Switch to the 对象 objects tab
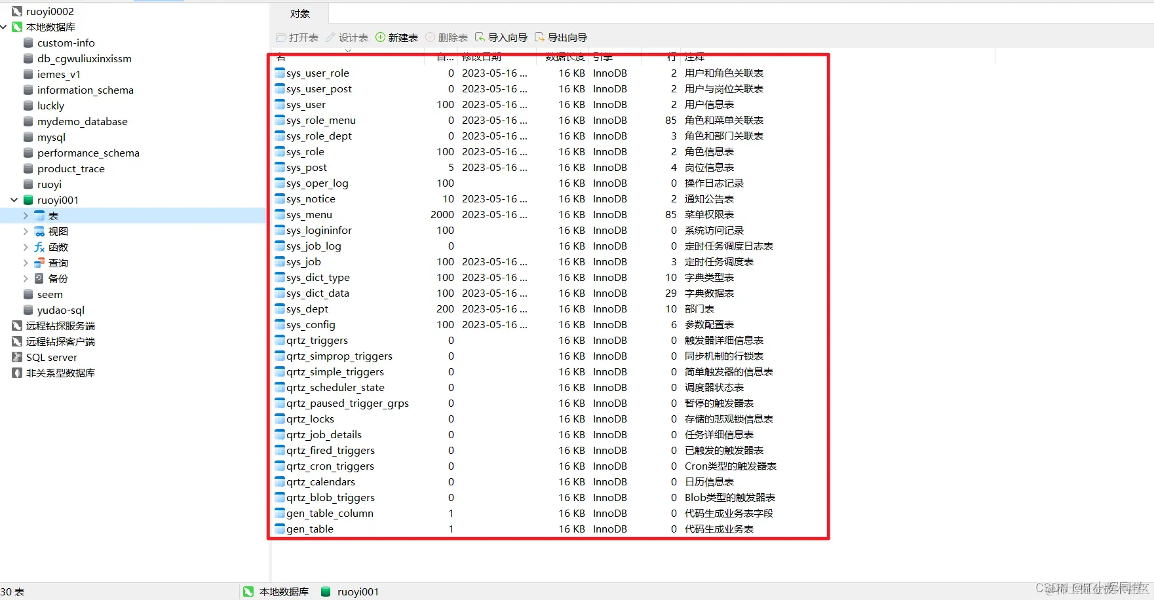 click(x=300, y=13)
